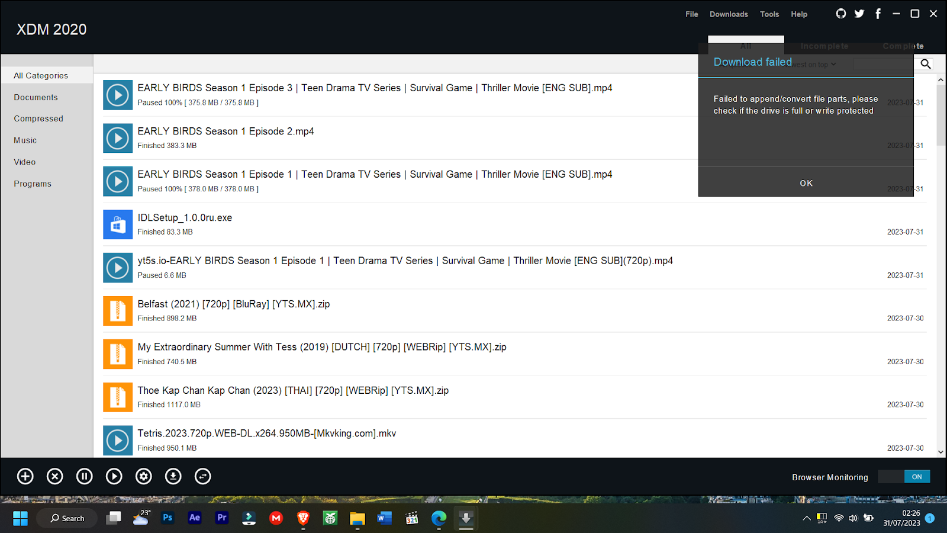Click OK in Download failed dialog

806,183
